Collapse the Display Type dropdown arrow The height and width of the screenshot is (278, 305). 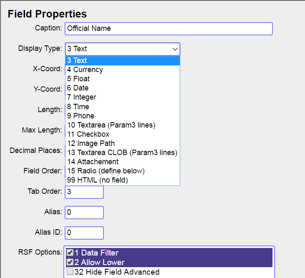coord(175,49)
